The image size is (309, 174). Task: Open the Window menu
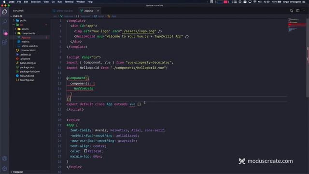(81, 2)
